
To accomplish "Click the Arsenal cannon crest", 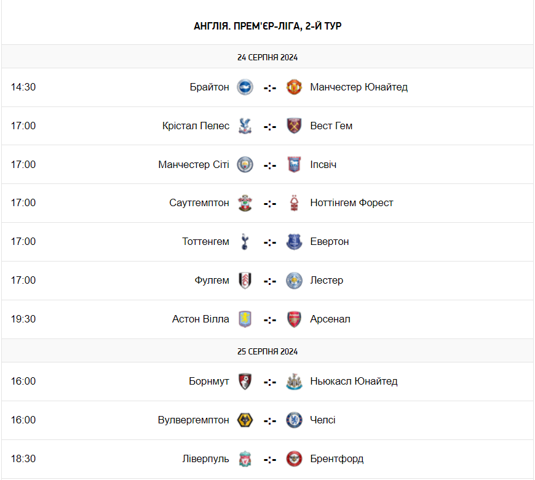I will tap(294, 319).
